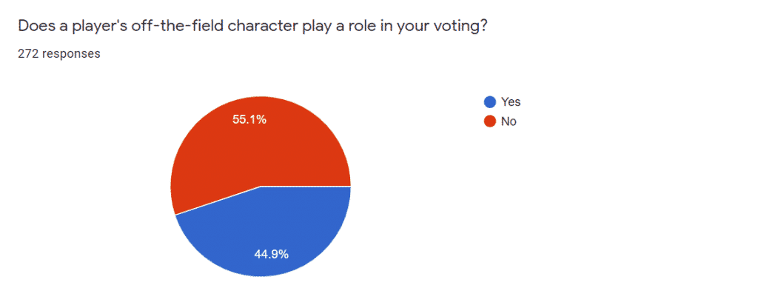Click the word "Does" in the question
Image resolution: width=758 pixels, height=308 pixels.
[34, 27]
